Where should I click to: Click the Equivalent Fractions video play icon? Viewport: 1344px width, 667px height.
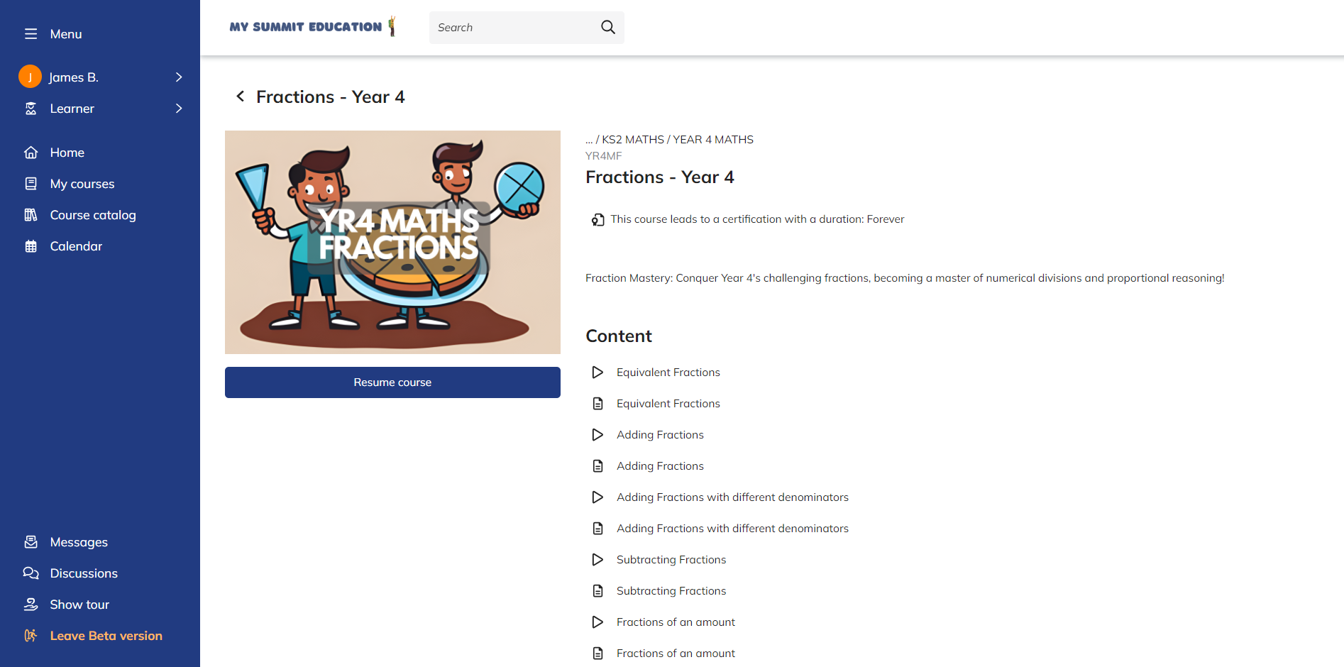pyautogui.click(x=597, y=373)
